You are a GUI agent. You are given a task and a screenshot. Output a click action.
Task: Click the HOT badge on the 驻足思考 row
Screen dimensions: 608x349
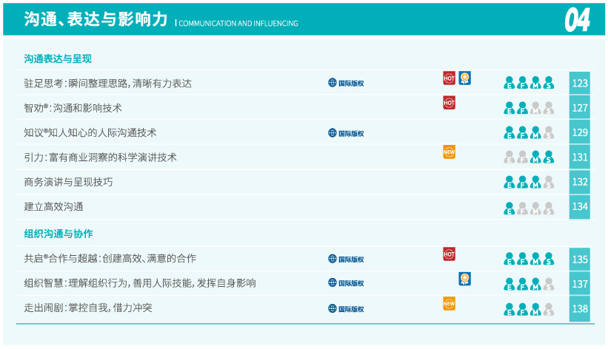pos(449,78)
